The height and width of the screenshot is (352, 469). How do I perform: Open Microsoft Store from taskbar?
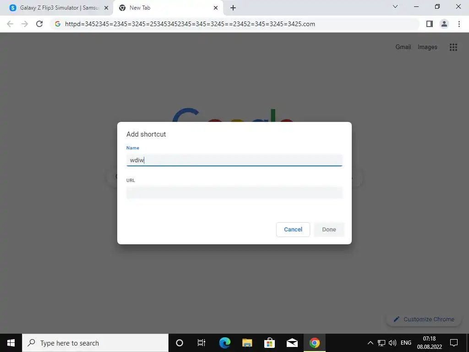pyautogui.click(x=269, y=343)
